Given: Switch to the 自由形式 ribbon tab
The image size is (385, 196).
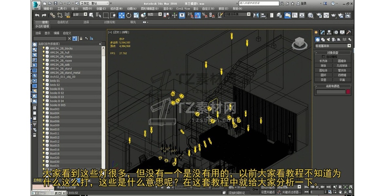Looking at the screenshot, I should click(63, 22).
